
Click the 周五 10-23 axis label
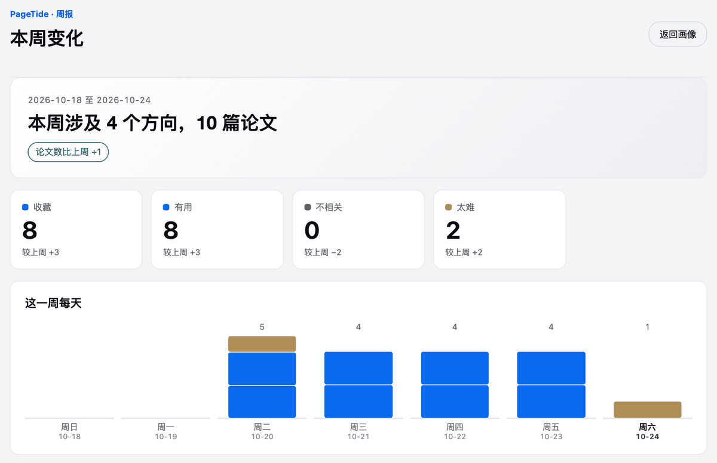click(x=551, y=431)
